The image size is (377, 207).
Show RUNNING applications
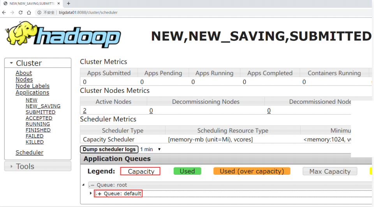(38, 124)
